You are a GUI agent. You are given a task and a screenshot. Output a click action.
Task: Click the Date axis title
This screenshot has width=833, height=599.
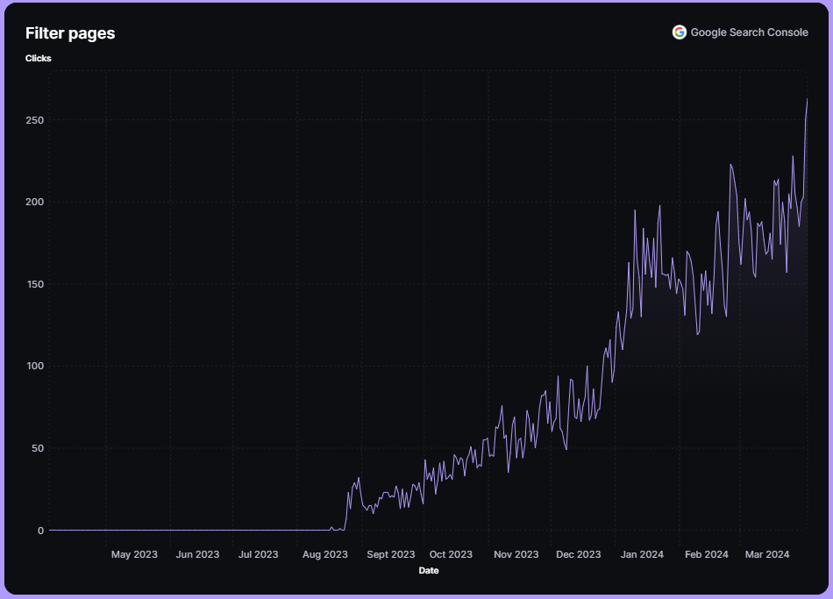[x=429, y=571]
